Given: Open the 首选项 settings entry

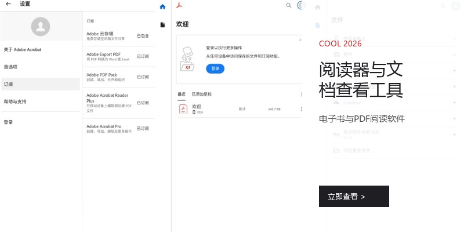Looking at the screenshot, I should pyautogui.click(x=41, y=67).
